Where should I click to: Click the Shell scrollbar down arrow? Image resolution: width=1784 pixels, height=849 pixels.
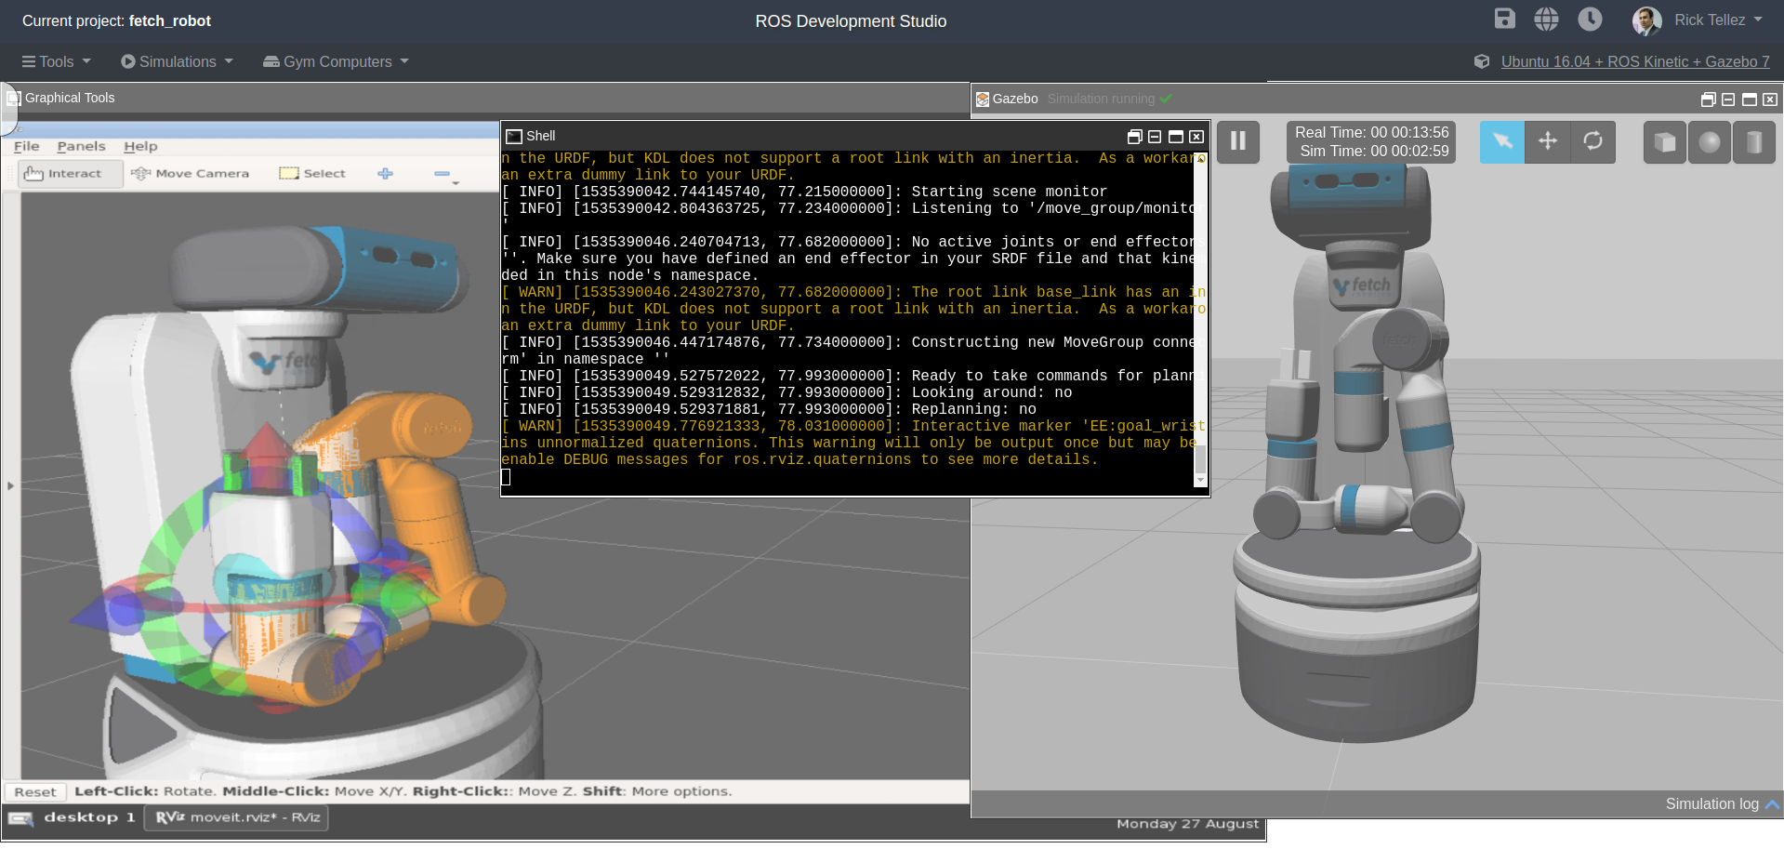[x=1200, y=481]
